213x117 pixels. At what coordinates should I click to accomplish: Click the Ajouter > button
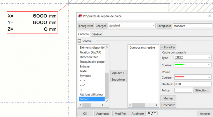pyautogui.click(x=118, y=73)
